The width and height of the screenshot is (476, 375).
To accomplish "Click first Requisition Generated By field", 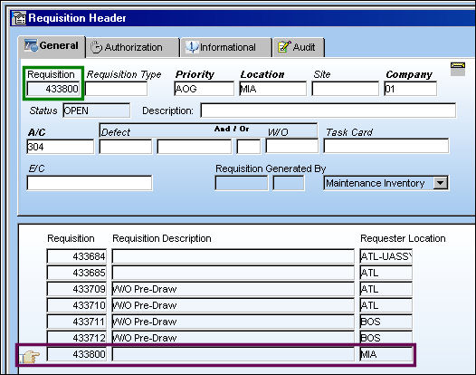I will [242, 183].
